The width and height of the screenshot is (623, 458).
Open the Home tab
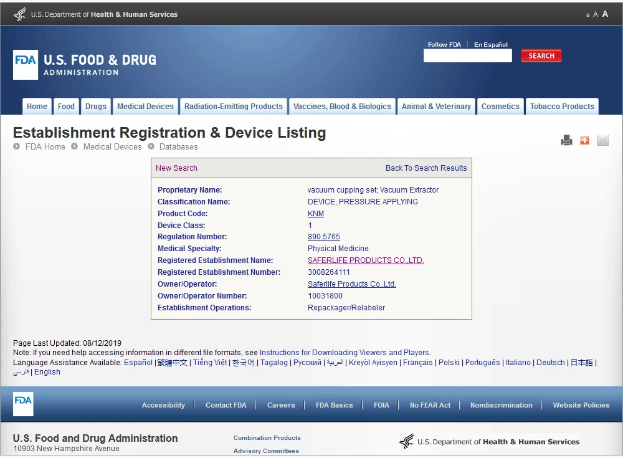point(37,107)
